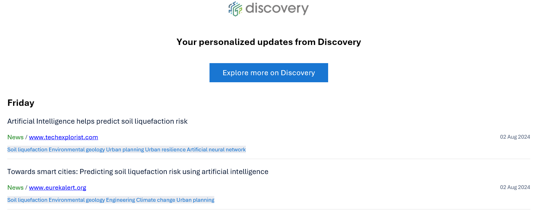Click second article's Urban planning tag

pyautogui.click(x=195, y=200)
